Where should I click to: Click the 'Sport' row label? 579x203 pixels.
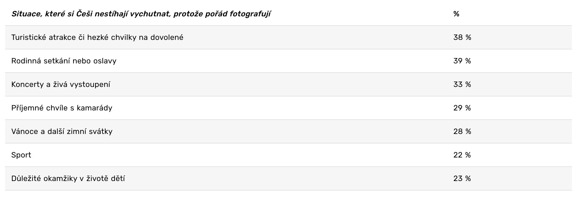coord(21,155)
